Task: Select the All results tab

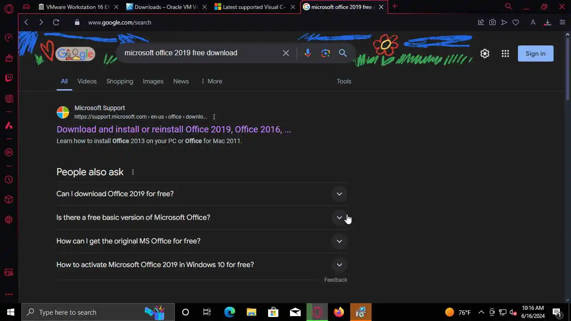Action: [x=64, y=81]
